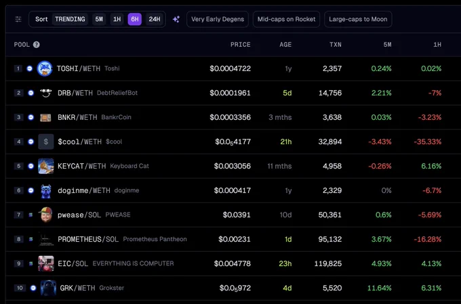The image size is (461, 304).
Task: Select the 6H sort timeframe
Action: tap(135, 20)
